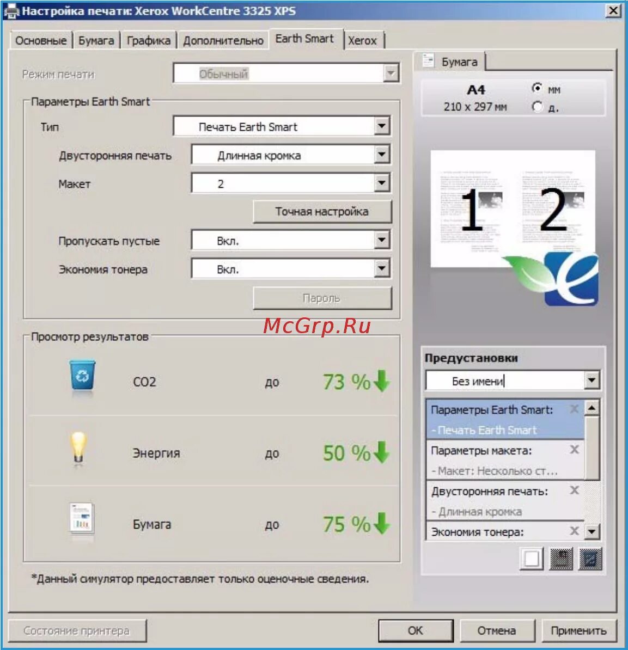
Task: Click the Отмена button
Action: click(497, 630)
